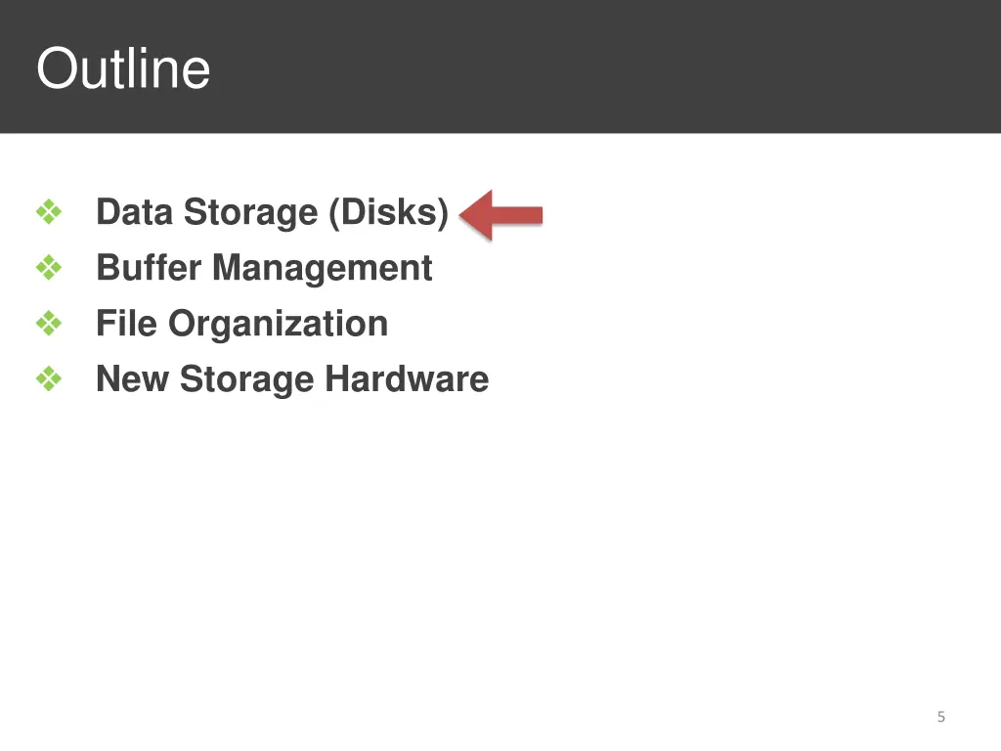Click the word 'Management' in second bullet
The height and width of the screenshot is (751, 1001).
point(323,270)
